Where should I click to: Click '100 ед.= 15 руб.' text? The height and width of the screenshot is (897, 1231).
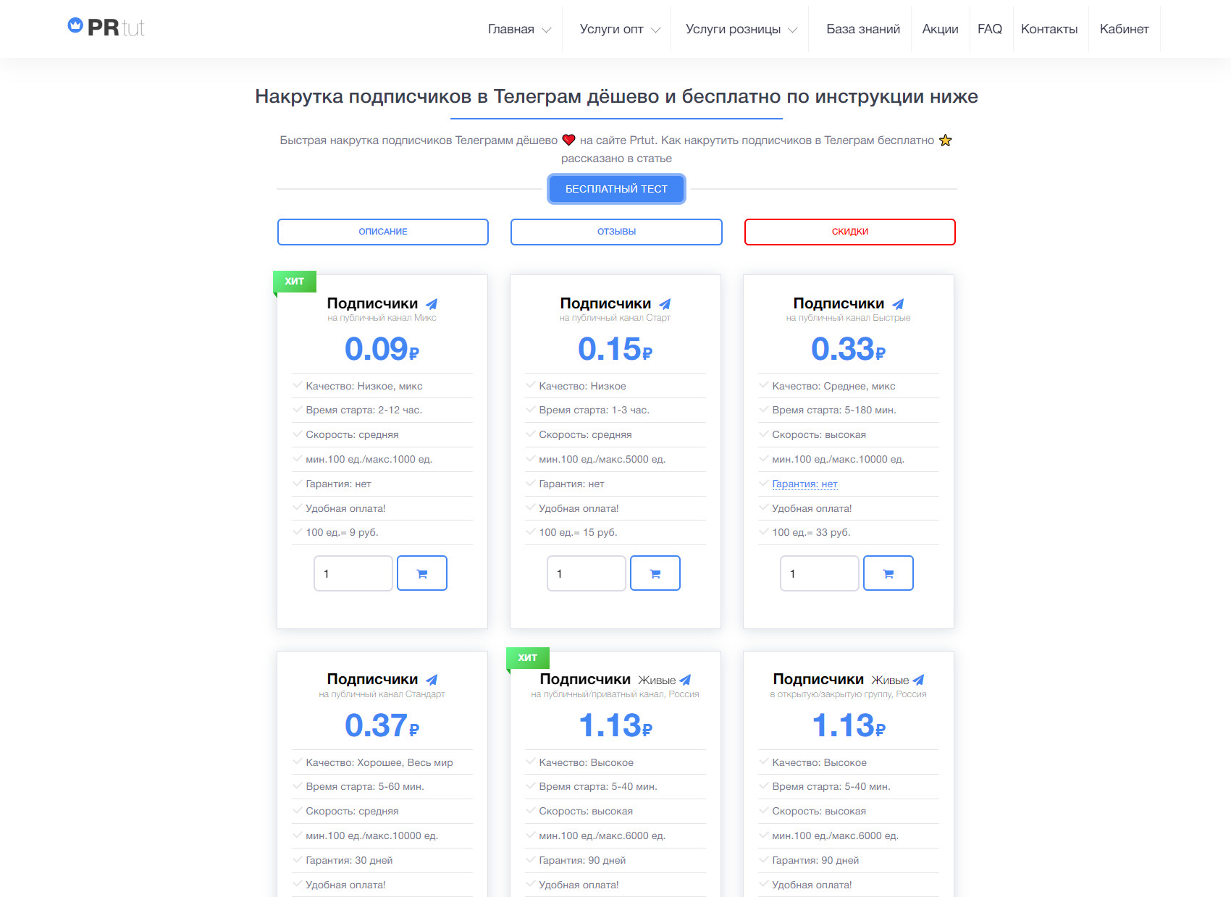click(x=578, y=532)
